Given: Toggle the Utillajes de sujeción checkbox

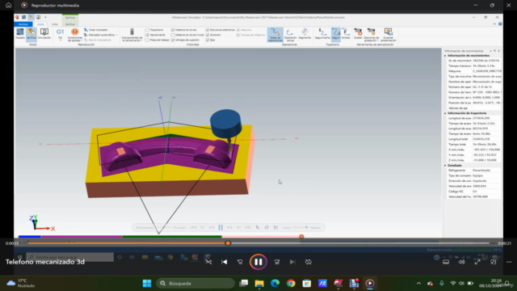Looking at the screenshot, I should point(172,40).
